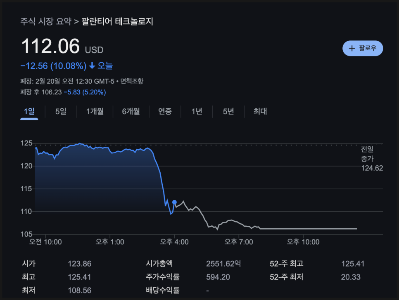Click the 52-주 최고 label
This screenshot has height=300, width=399.
pyautogui.click(x=287, y=264)
